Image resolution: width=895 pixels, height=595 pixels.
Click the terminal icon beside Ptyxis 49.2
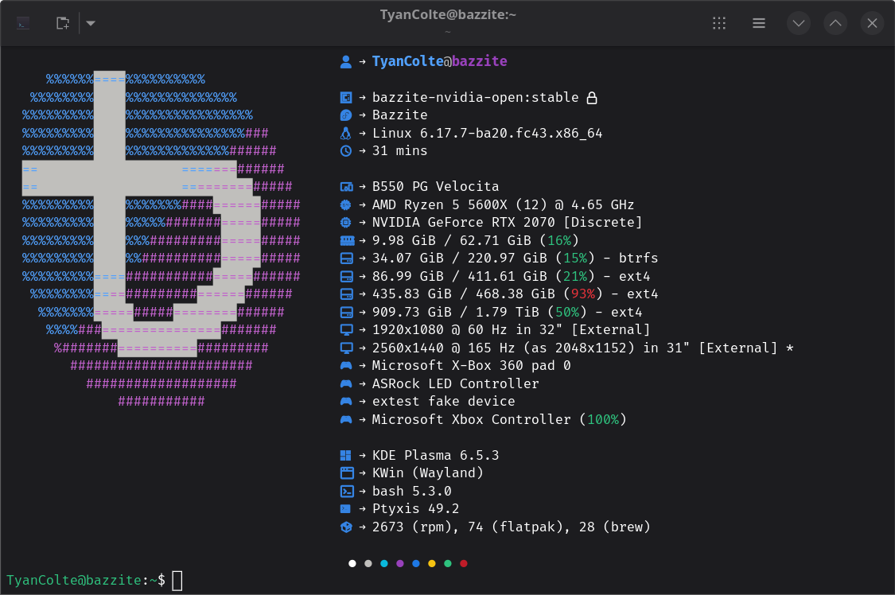pos(346,509)
